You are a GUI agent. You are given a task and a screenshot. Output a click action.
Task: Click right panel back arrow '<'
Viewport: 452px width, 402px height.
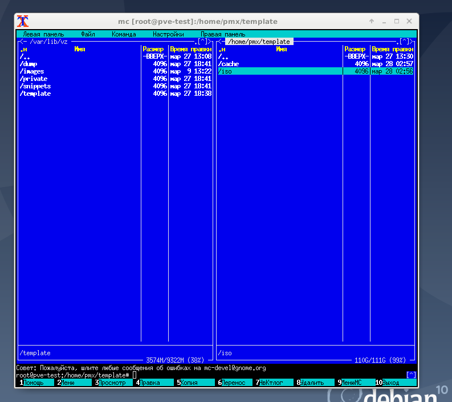pyautogui.click(x=220, y=42)
